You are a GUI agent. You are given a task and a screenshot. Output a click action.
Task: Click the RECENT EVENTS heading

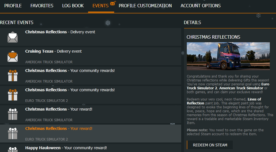[17, 22]
